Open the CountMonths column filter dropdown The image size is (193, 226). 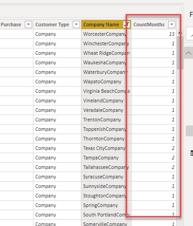pyautogui.click(x=172, y=24)
